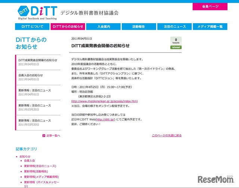Click the arrow icon beside 記事一覧へ

point(44,136)
